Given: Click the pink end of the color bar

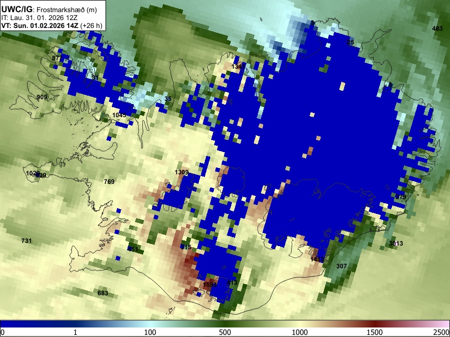Looking at the screenshot, I should (x=444, y=324).
